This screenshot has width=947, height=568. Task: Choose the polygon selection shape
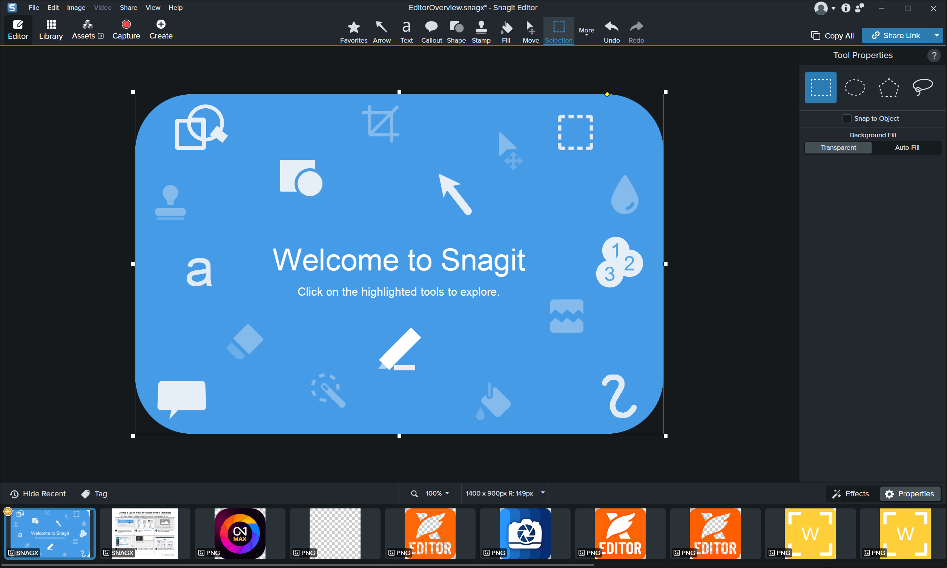pos(888,87)
